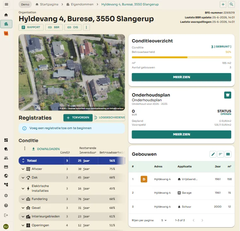Click the Betrouwbaarheid progress bar
The image size is (240, 231).
tap(181, 57)
